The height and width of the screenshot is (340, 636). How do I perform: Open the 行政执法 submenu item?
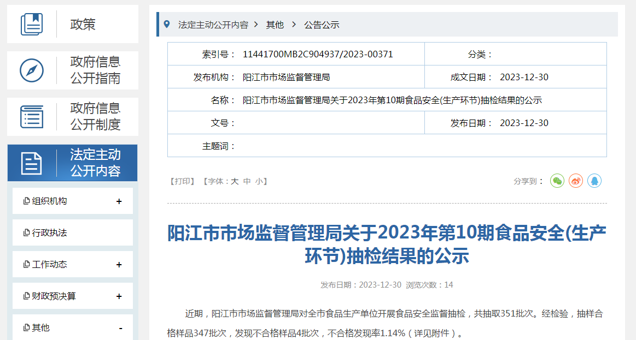pos(73,232)
